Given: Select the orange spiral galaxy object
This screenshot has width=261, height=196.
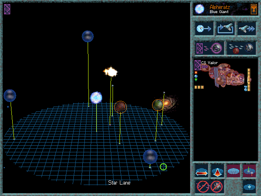Looking at the screenshot, I should click(169, 103).
